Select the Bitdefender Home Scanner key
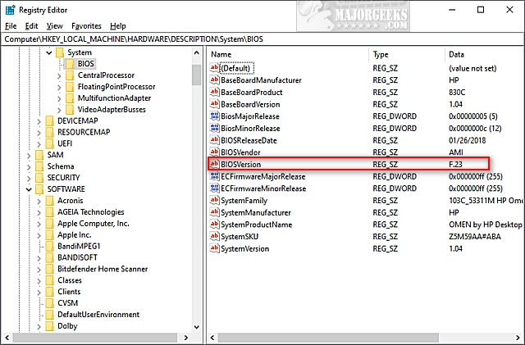The width and height of the screenshot is (525, 345). 103,269
